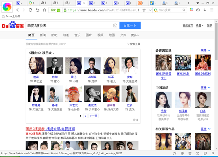
Task: Click the 游本昌 name link
Action: tap(111, 105)
